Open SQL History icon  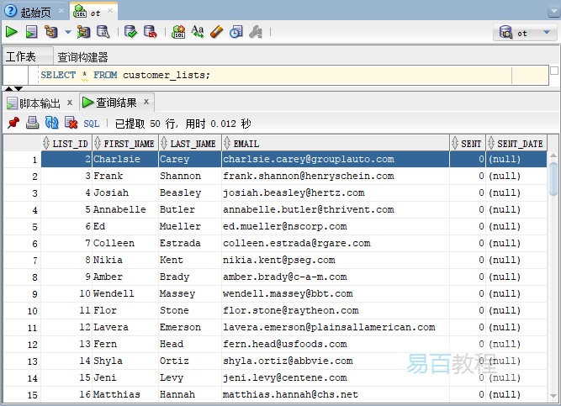coord(236,32)
